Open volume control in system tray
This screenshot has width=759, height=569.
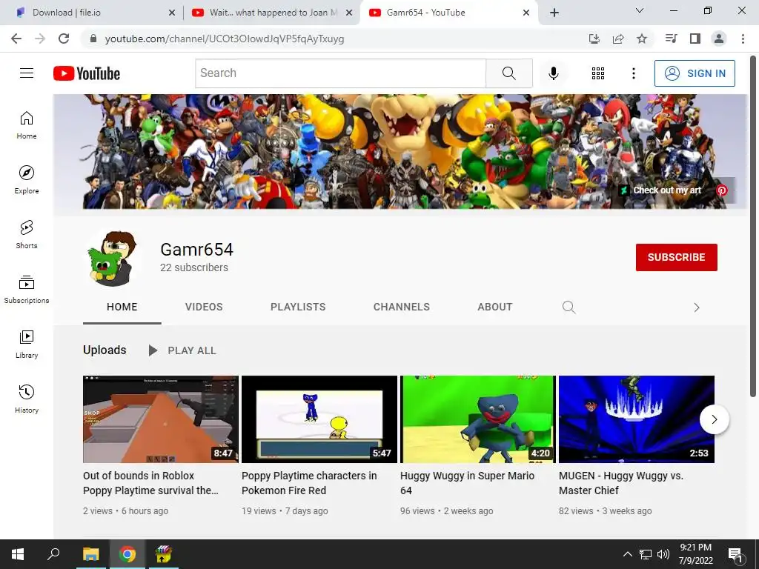coord(663,554)
